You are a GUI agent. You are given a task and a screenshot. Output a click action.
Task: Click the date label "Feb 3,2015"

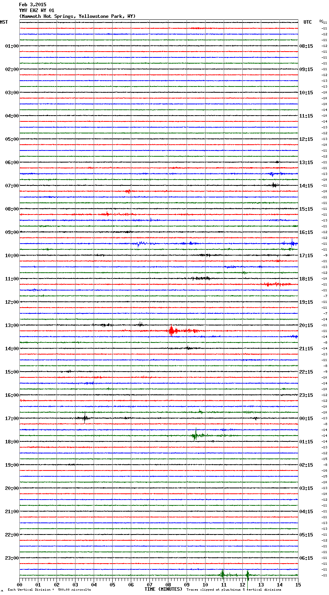[33, 5]
